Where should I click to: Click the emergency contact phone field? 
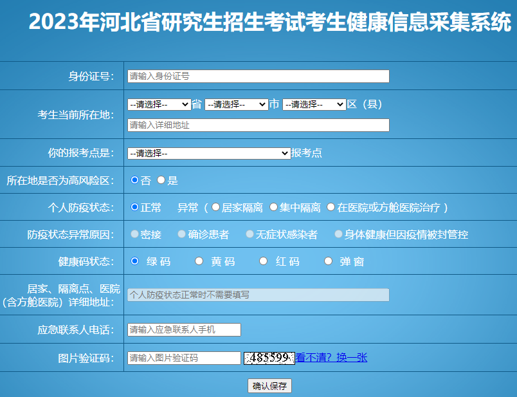point(184,329)
